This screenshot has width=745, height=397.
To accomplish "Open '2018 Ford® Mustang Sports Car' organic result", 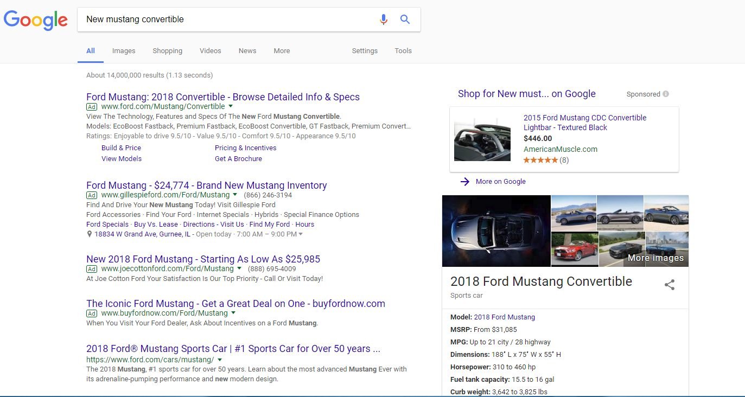I will (x=233, y=349).
